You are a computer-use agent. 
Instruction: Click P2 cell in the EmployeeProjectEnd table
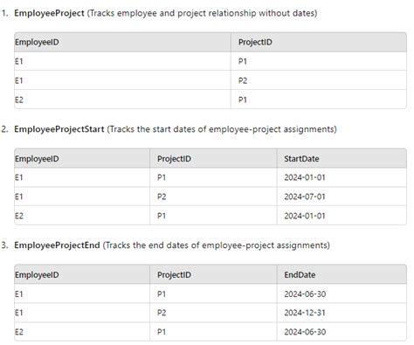pos(162,313)
